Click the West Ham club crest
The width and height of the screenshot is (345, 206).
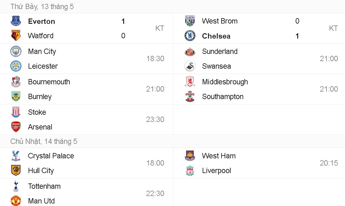pyautogui.click(x=190, y=156)
